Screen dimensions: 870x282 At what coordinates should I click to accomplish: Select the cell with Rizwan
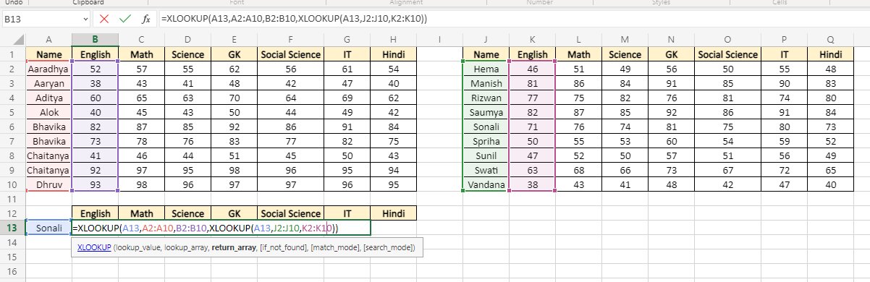[486, 98]
